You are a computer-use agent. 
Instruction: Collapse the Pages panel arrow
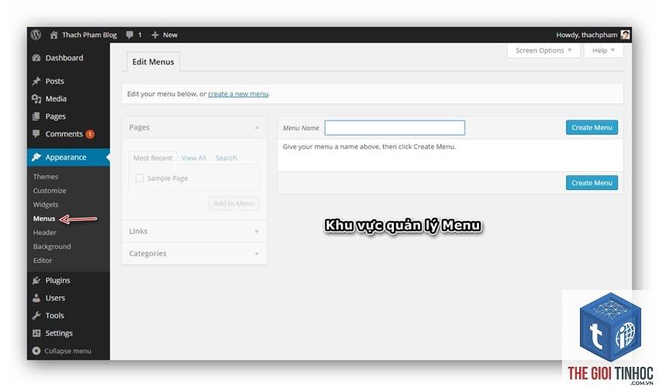(x=257, y=127)
